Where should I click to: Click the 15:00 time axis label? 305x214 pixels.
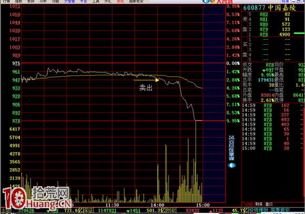point(203,205)
